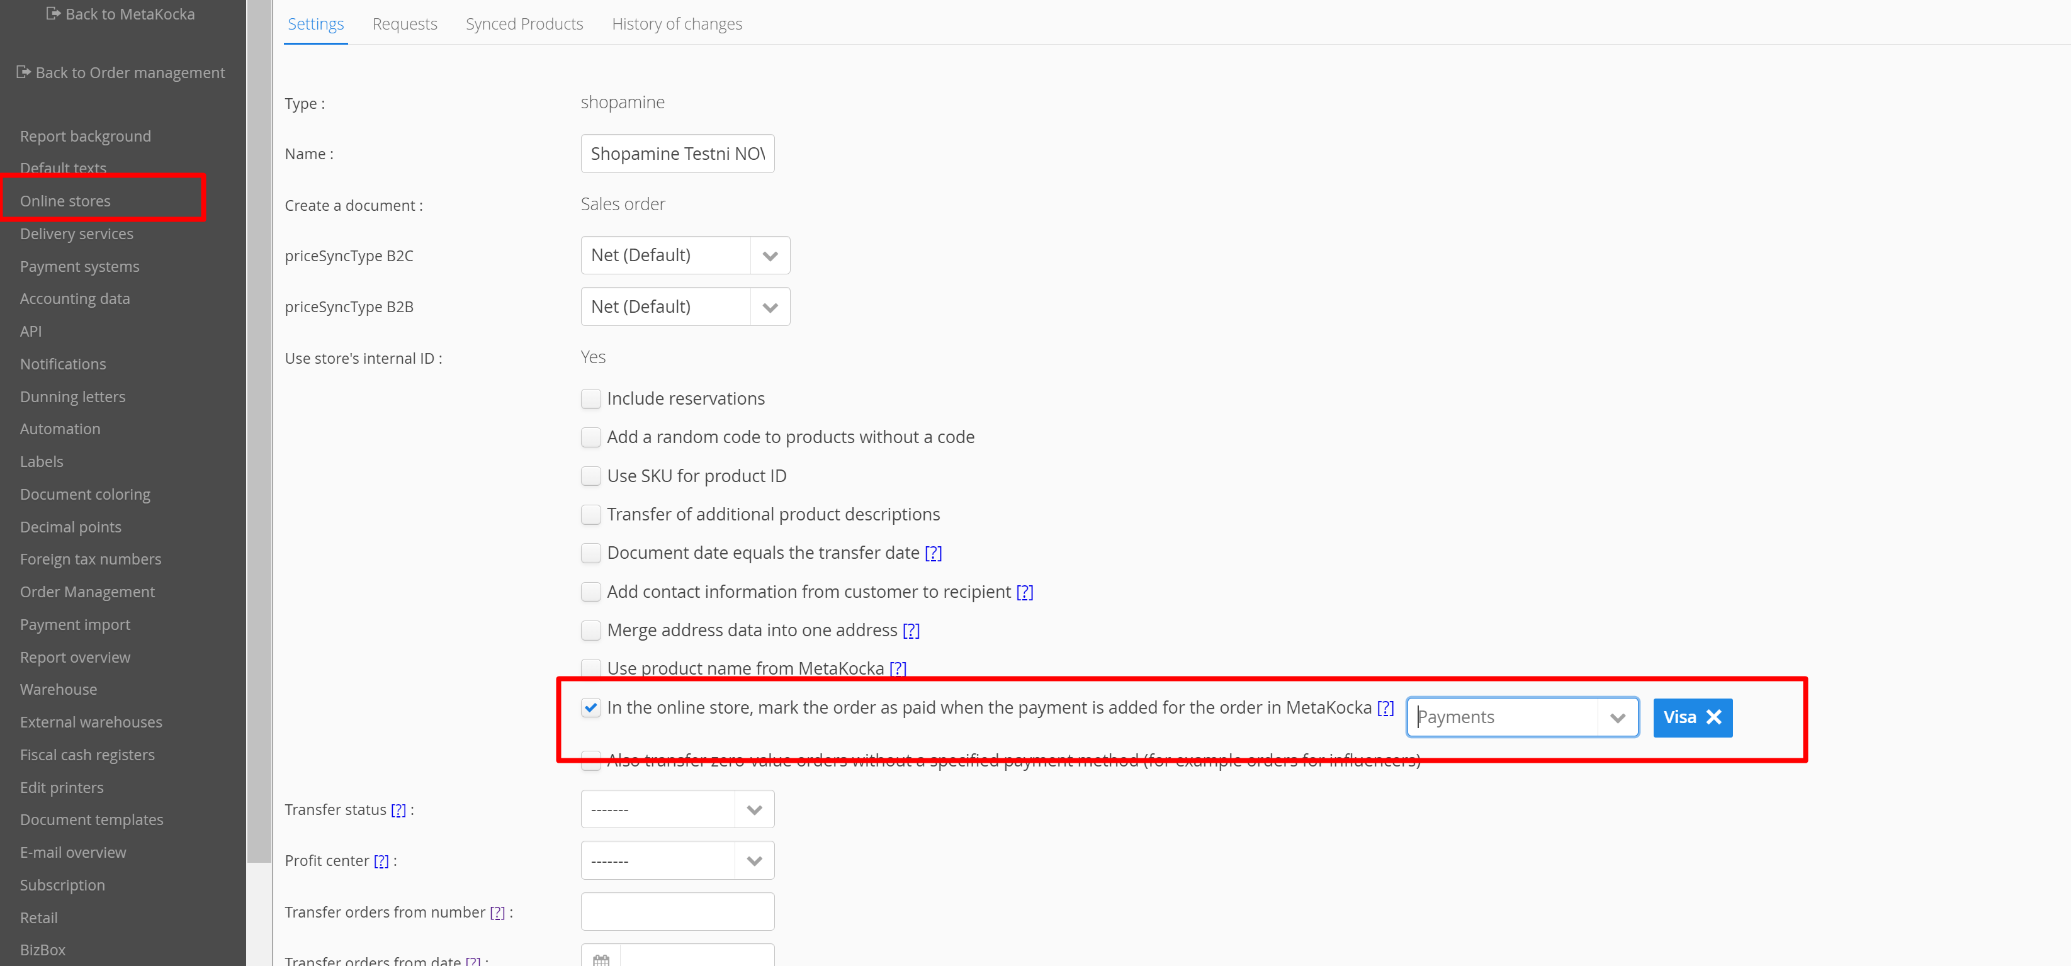This screenshot has height=966, width=2071.
Task: Open help for Merge address data option
Action: tap(910, 631)
